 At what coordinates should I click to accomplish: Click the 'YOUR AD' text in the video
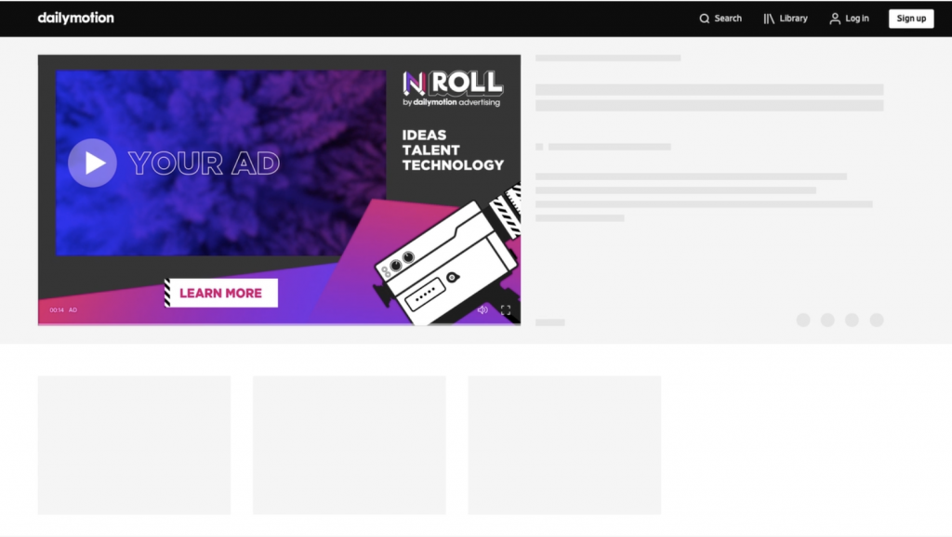pos(204,164)
